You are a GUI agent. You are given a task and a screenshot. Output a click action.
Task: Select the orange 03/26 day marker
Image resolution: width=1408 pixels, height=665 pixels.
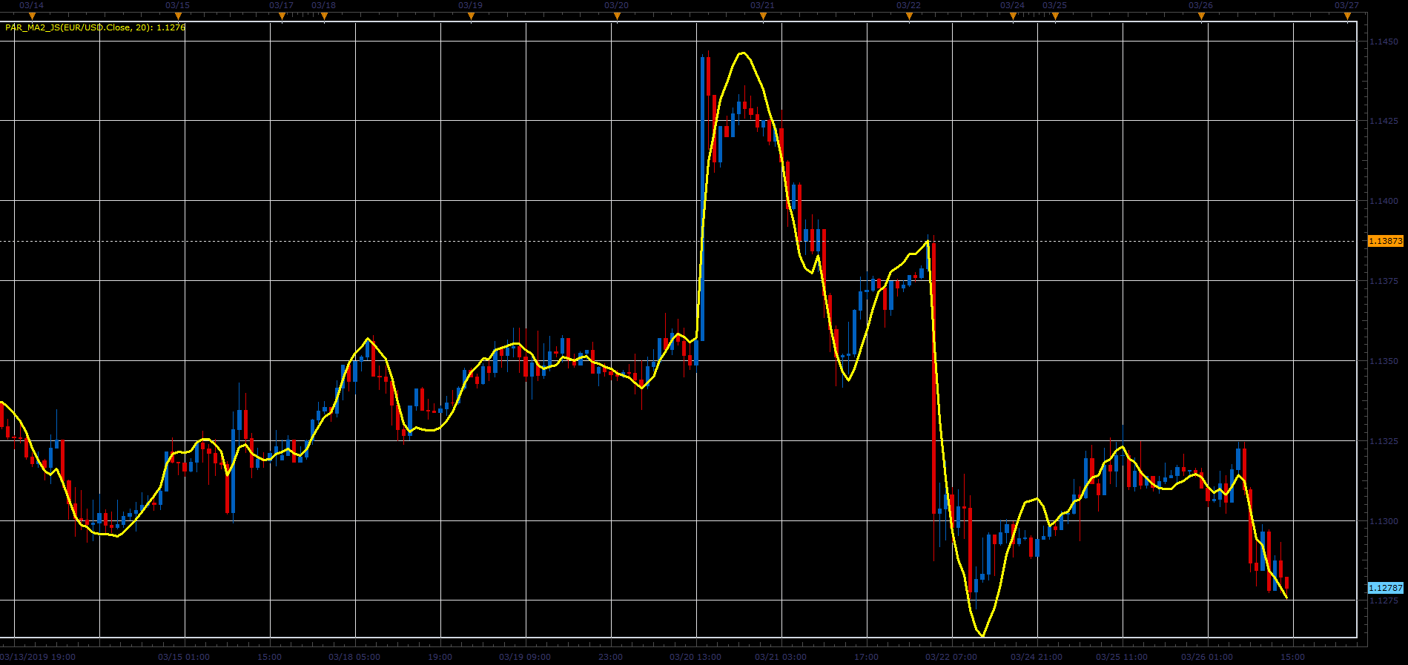(1201, 16)
